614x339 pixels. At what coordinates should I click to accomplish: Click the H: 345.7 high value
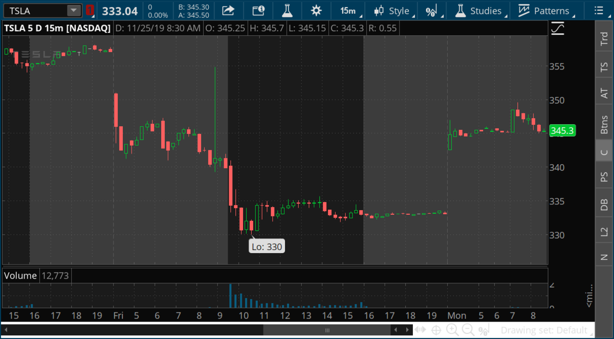[x=267, y=28]
